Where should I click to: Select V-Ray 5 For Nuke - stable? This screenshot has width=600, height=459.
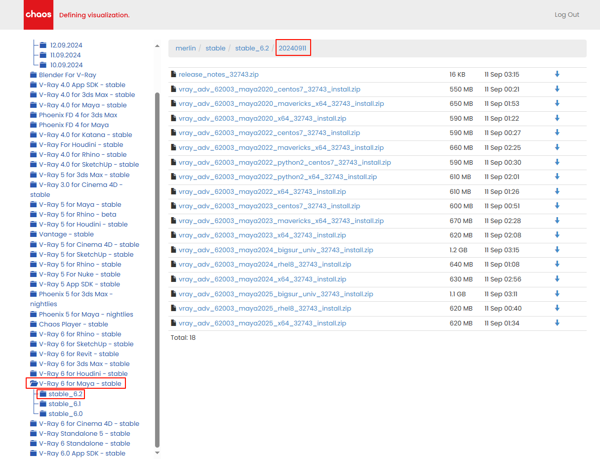(80, 275)
